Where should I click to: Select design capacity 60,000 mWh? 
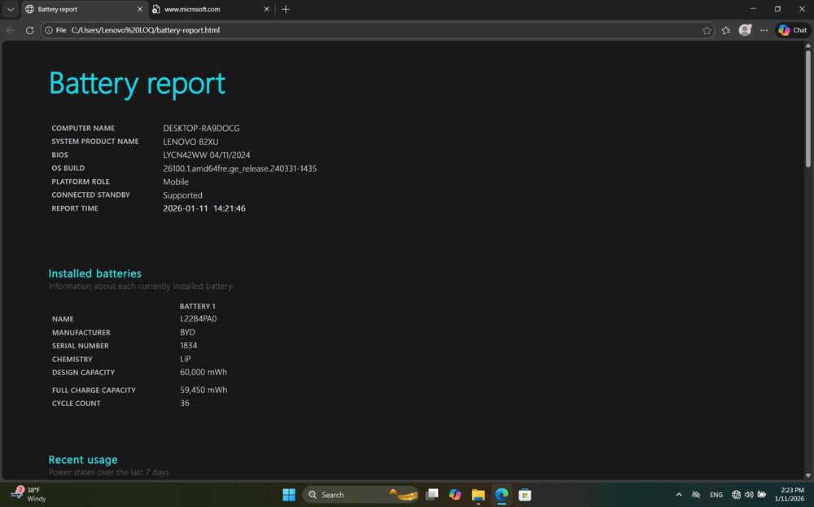203,373
